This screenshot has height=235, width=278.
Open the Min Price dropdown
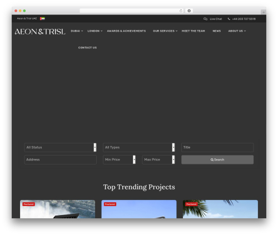[x=119, y=159]
